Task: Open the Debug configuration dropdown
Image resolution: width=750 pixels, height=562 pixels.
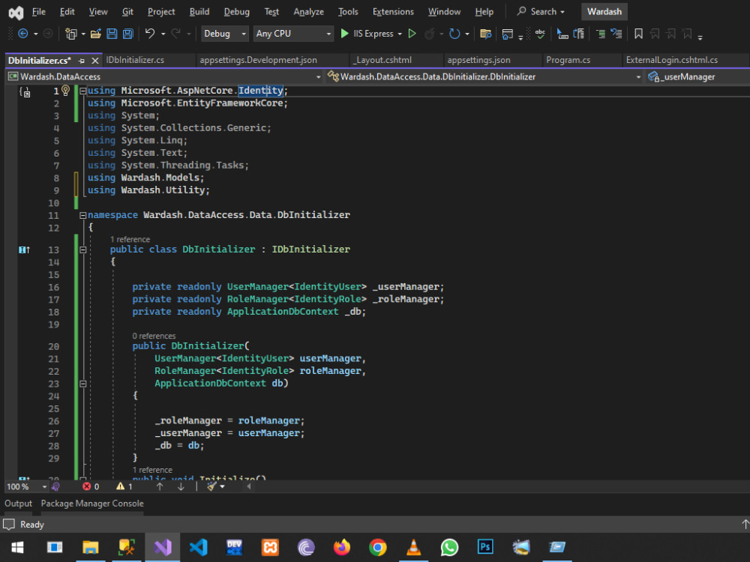Action: click(x=225, y=34)
